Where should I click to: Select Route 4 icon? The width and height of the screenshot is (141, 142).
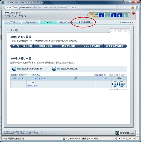click(x=119, y=15)
